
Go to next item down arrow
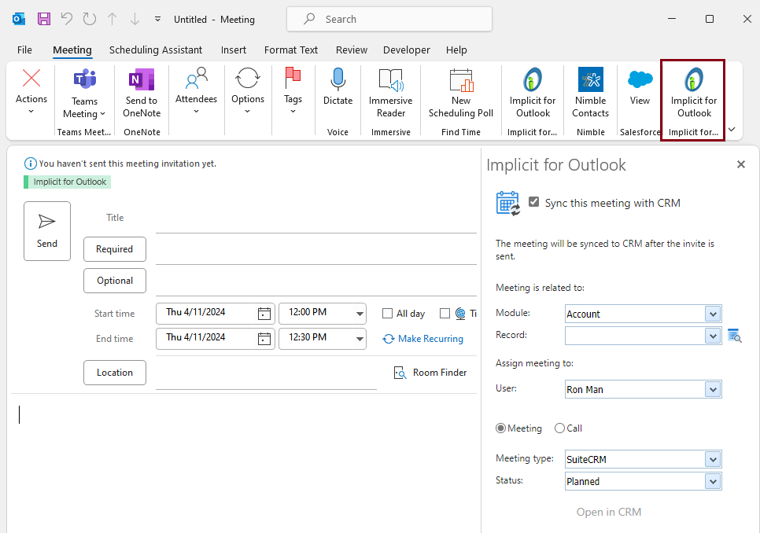tap(135, 20)
